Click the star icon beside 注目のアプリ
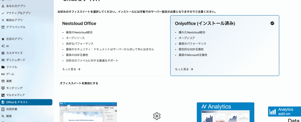301x122 pixels. pyautogui.click(x=3, y=39)
